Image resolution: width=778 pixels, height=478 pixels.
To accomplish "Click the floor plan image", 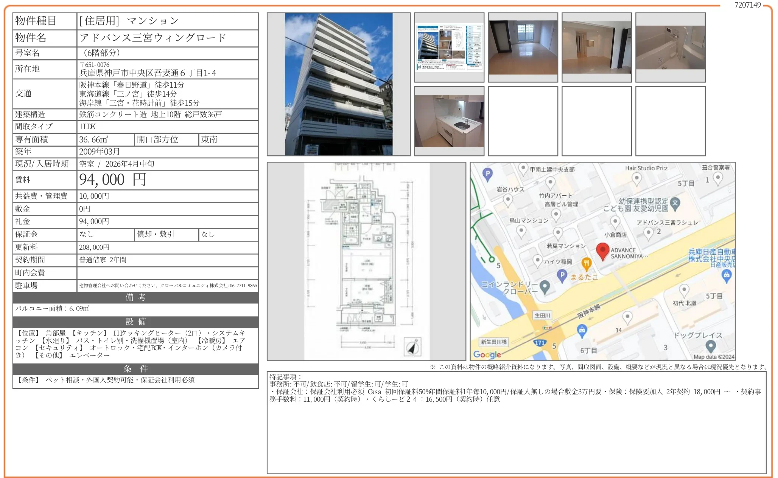I will point(366,261).
